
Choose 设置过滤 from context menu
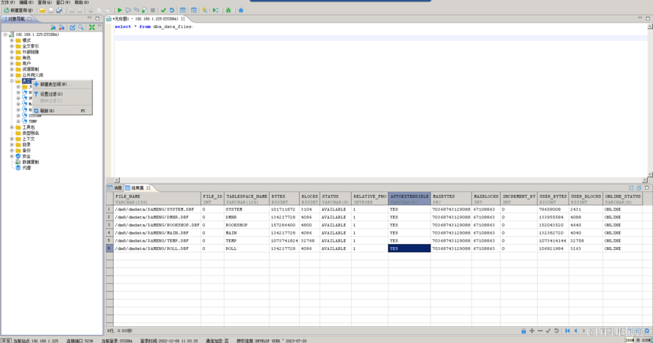point(51,94)
